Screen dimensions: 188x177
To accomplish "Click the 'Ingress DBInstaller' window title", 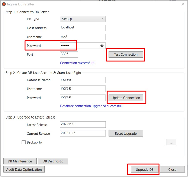I will tap(21, 4).
